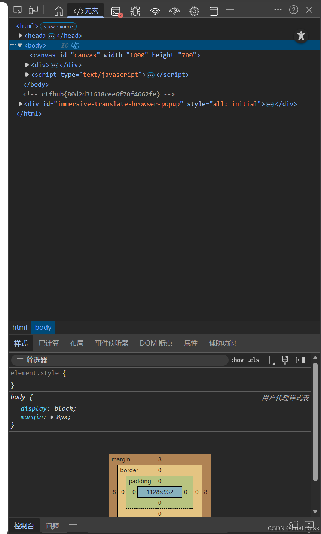Open the Application panel icon
The image size is (321, 534).
point(214,11)
